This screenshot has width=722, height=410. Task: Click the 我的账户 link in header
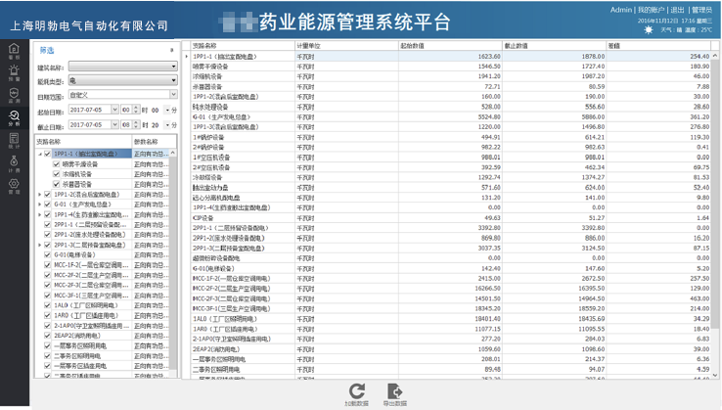pyautogui.click(x=652, y=9)
